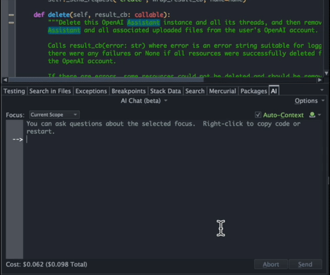Click the delete function name

click(59, 14)
